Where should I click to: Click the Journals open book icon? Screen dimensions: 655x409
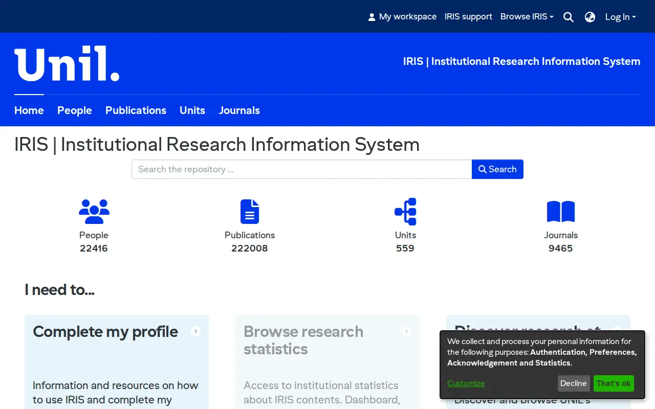[561, 212]
